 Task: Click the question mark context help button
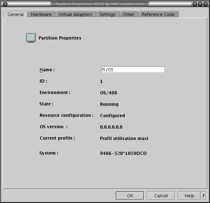pyautogui.click(x=204, y=196)
